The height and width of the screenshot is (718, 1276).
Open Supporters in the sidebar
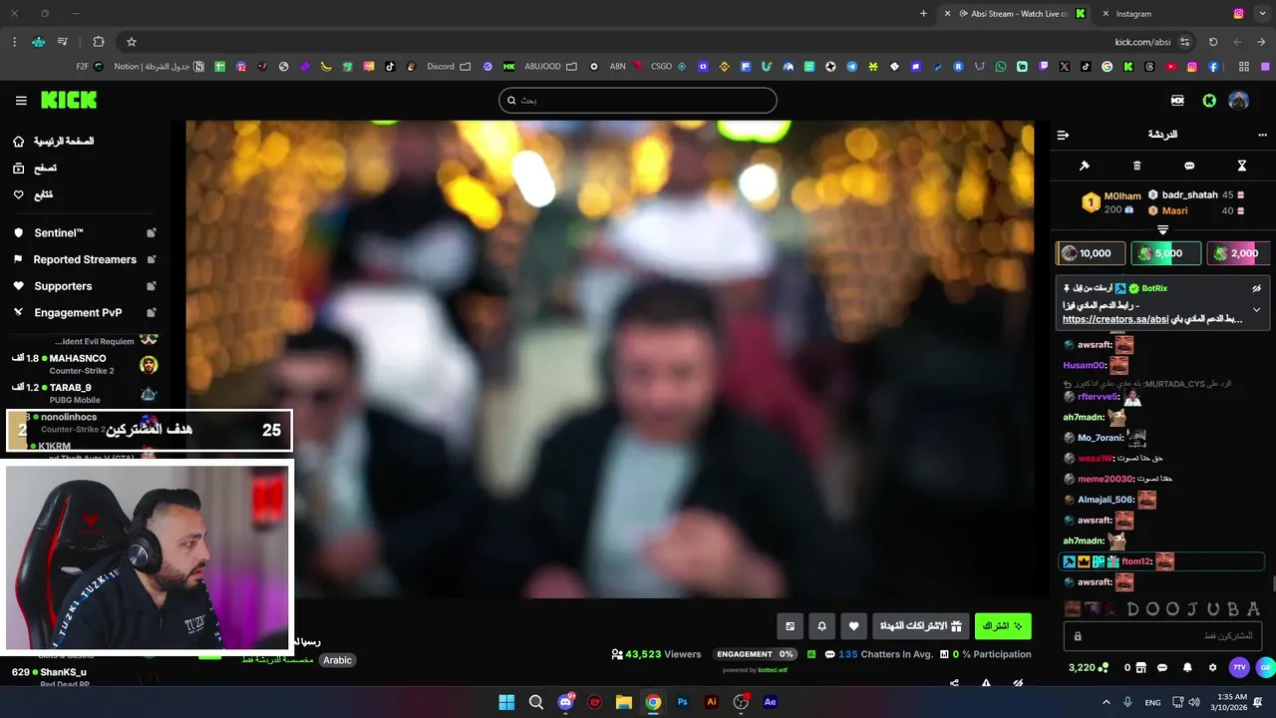(85, 286)
